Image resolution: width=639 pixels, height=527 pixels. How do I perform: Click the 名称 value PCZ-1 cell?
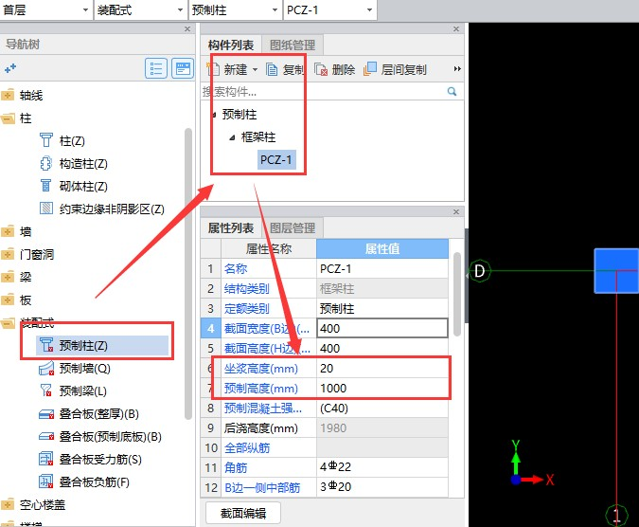(382, 269)
